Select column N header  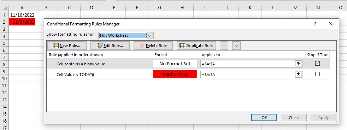(318, 8)
